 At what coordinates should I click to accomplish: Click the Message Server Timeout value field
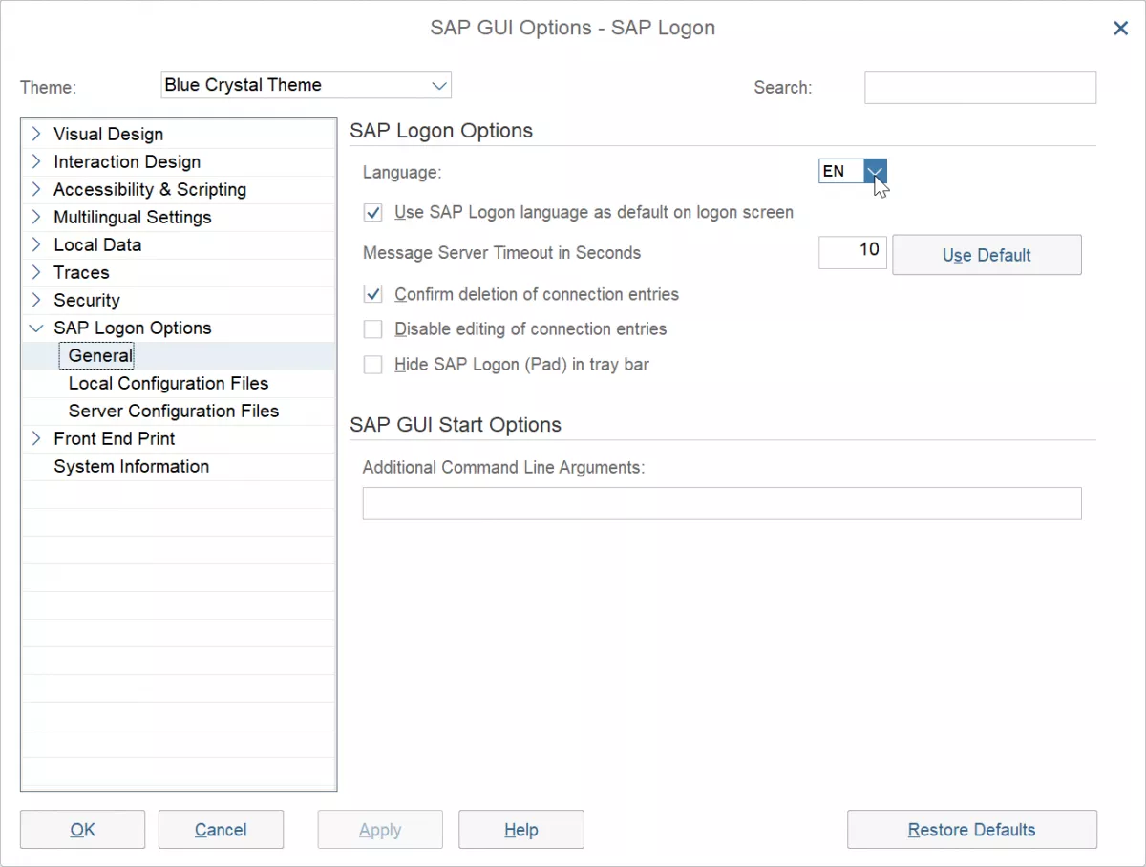(853, 252)
